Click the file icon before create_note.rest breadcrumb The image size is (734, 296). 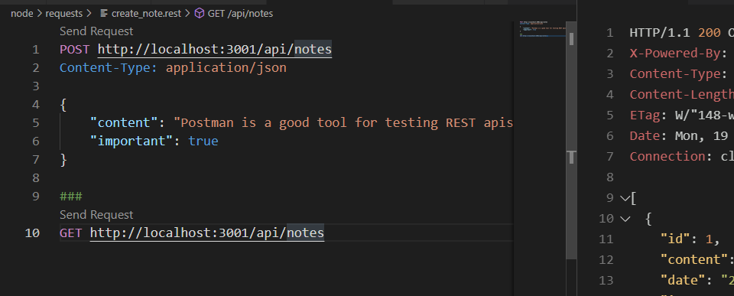point(104,14)
